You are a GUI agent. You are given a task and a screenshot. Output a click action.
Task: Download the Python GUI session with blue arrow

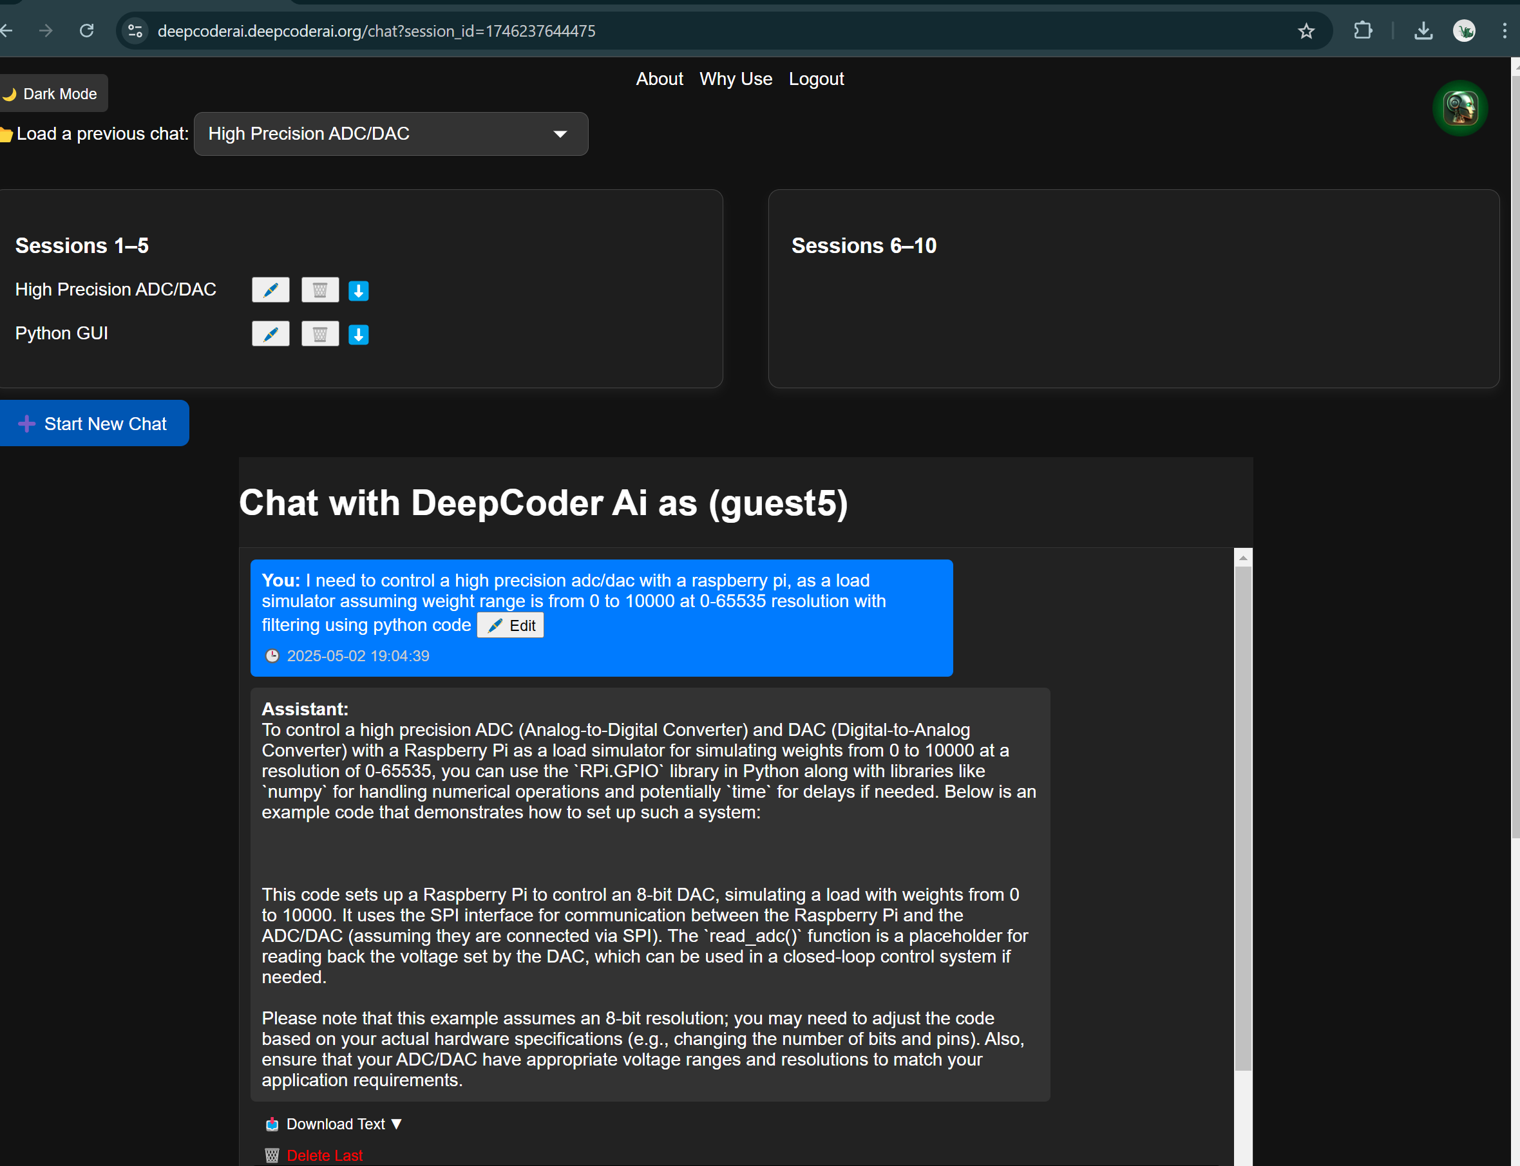point(358,335)
